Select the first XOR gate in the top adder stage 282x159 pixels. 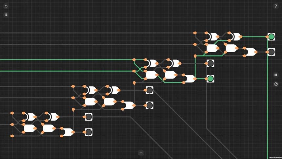coord(212,37)
